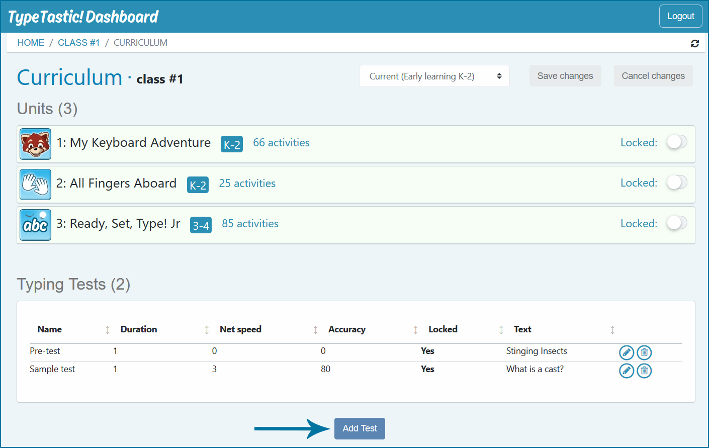Screen dimensions: 709x448
Task: Sort tests by Accuracy column
Action: (x=347, y=329)
